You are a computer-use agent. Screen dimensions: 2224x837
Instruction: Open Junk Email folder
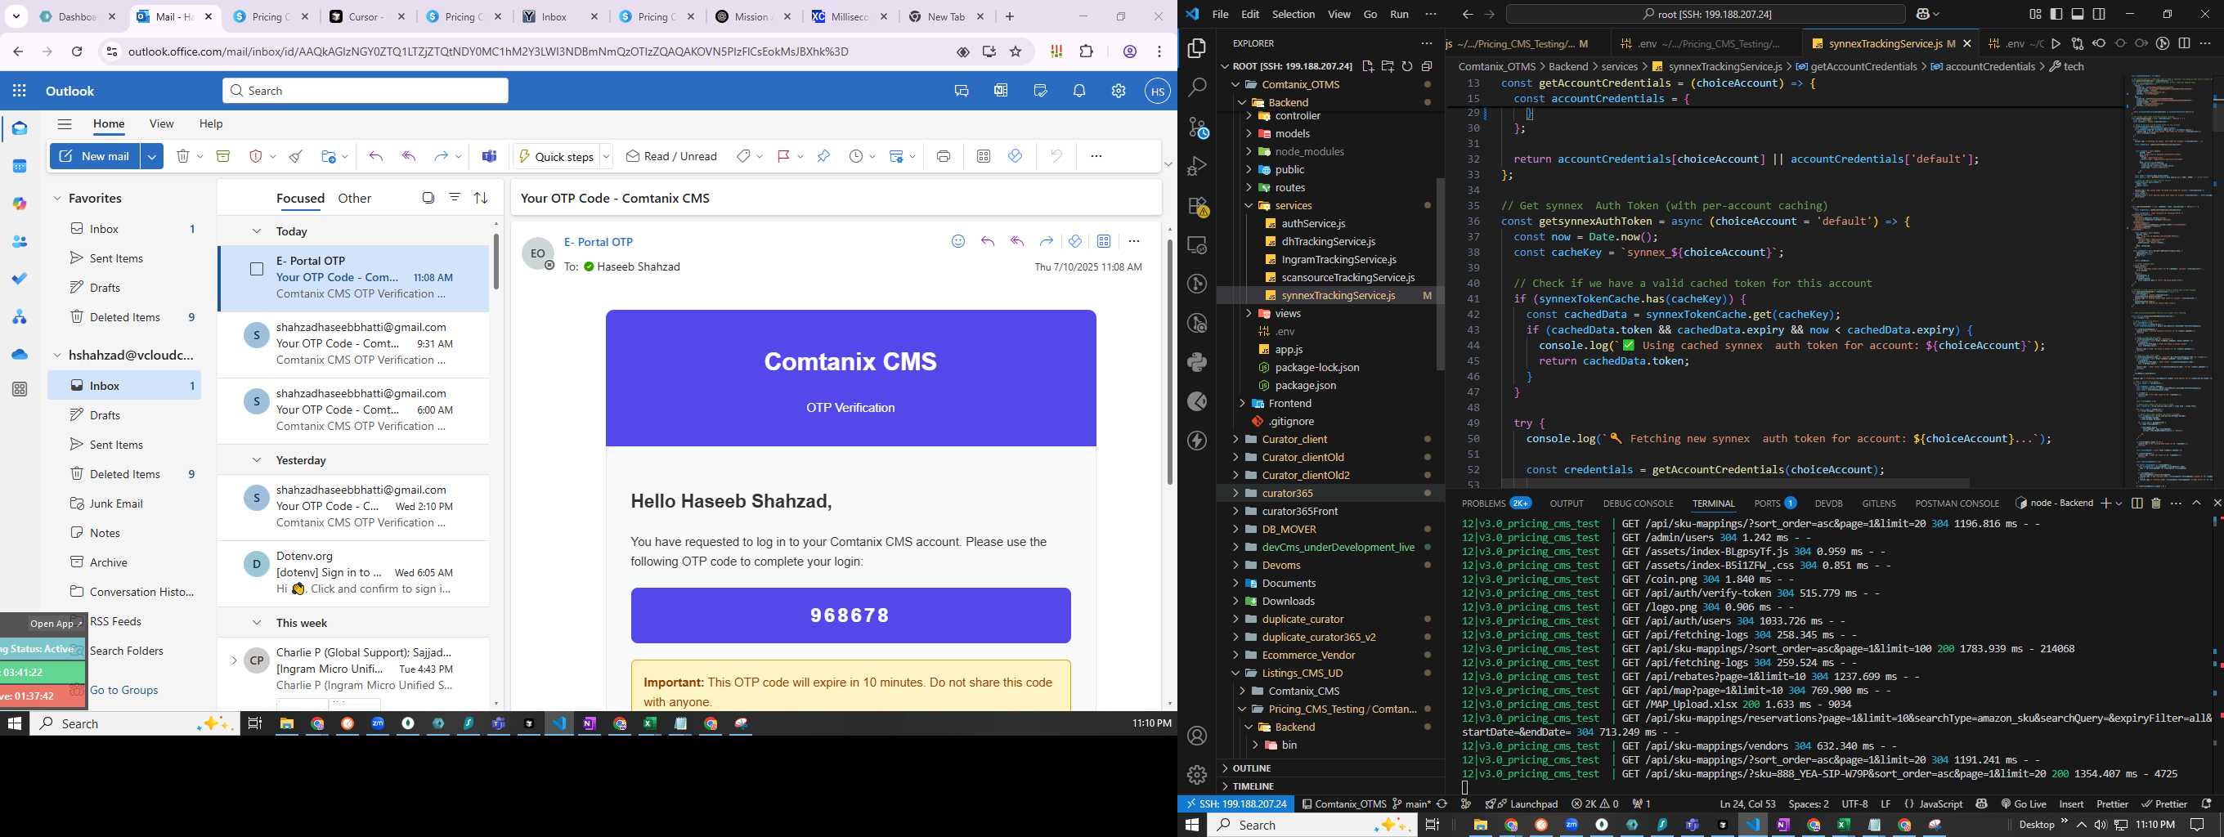[x=115, y=503]
